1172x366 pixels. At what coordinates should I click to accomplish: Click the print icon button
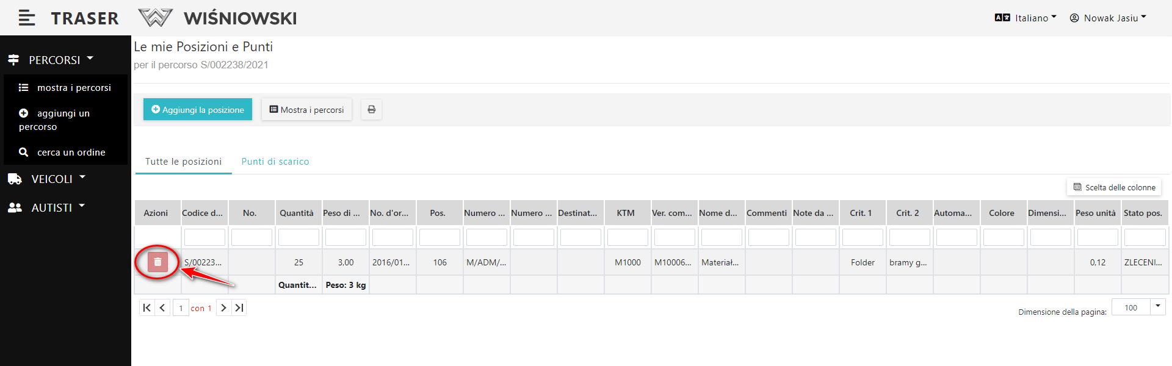coord(371,110)
